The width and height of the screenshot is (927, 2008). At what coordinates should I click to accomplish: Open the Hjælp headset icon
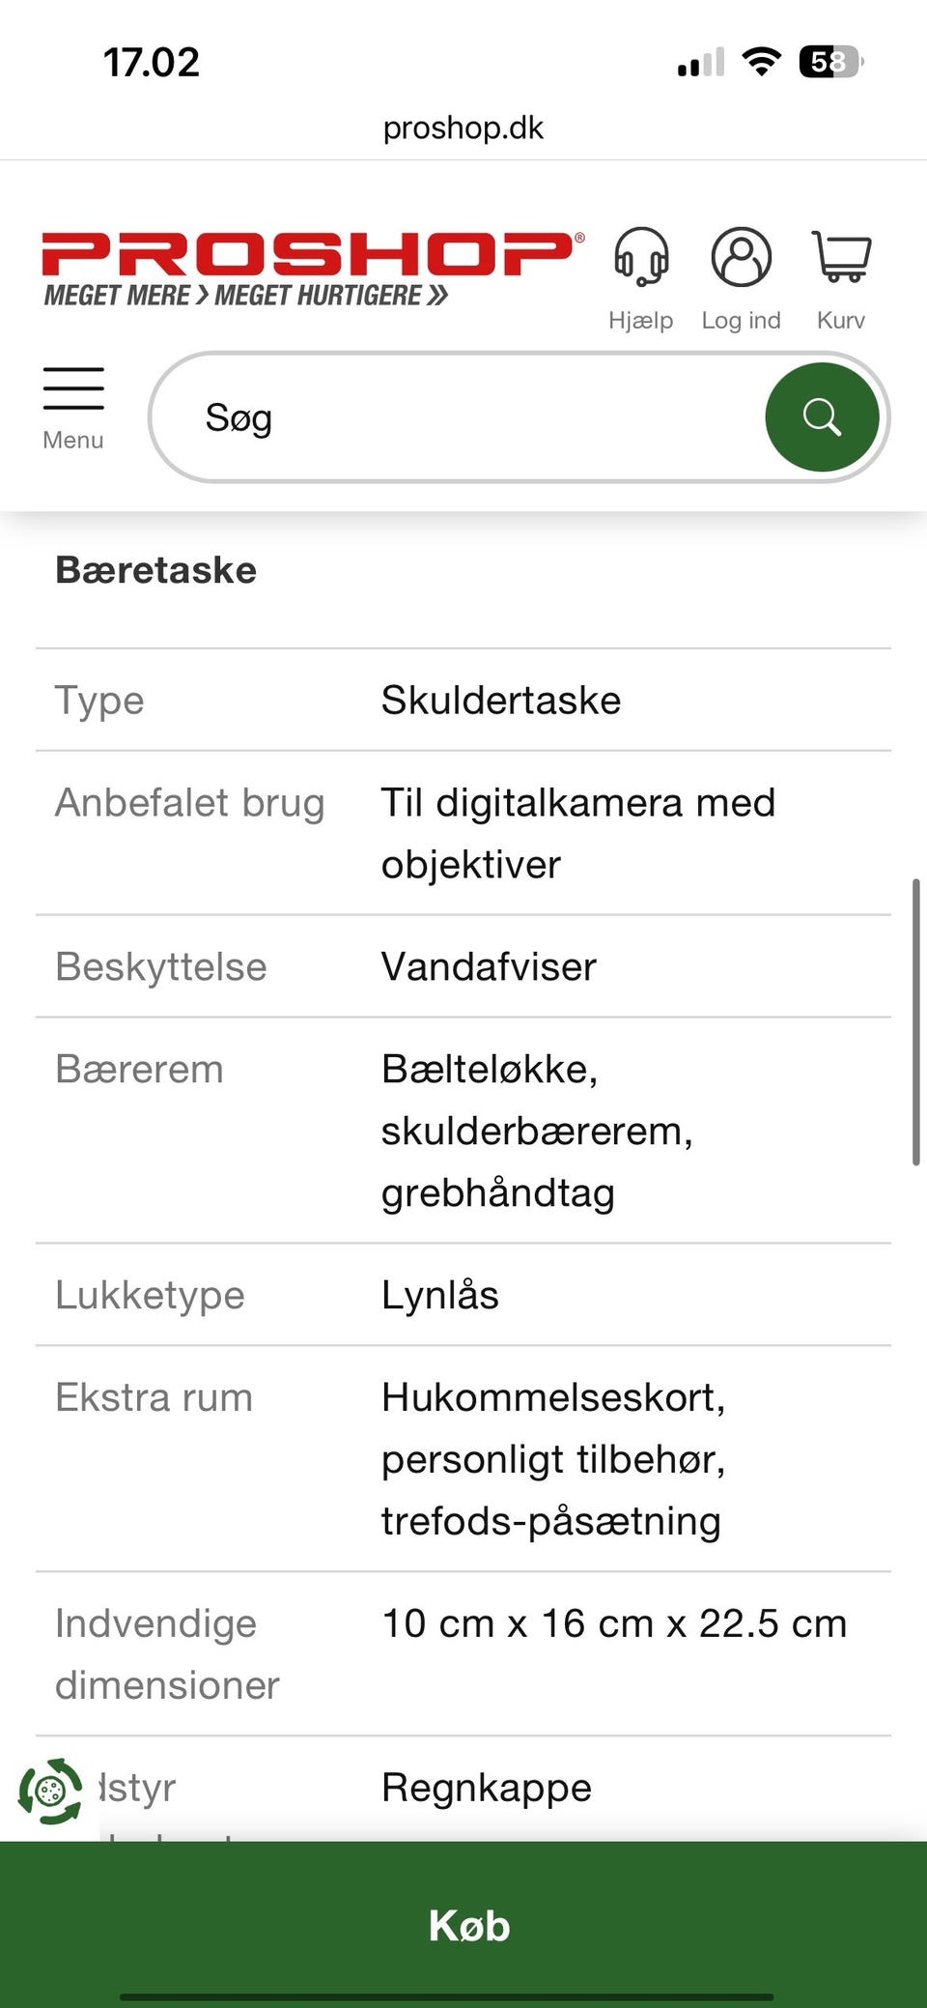click(x=641, y=258)
